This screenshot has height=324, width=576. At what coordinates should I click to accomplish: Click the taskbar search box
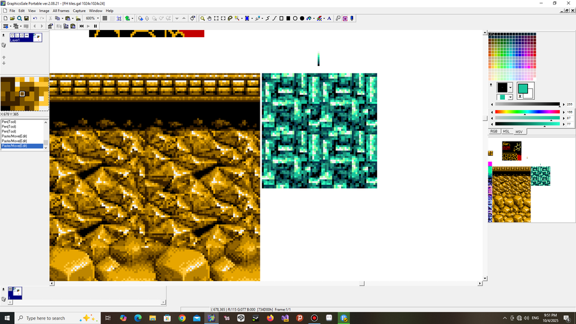pyautogui.click(x=58, y=318)
